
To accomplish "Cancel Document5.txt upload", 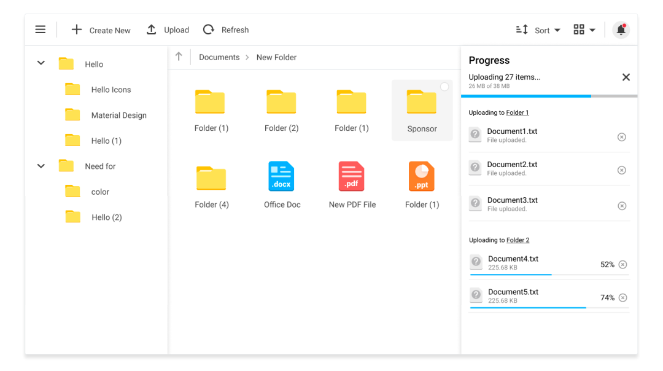I will pyautogui.click(x=623, y=298).
